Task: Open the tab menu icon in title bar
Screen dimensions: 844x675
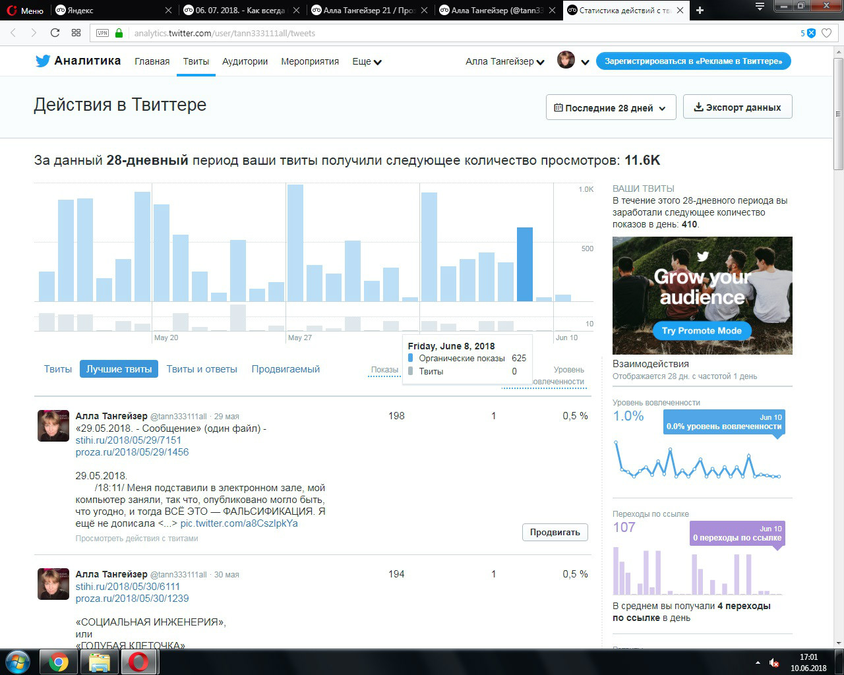Action: pyautogui.click(x=760, y=7)
